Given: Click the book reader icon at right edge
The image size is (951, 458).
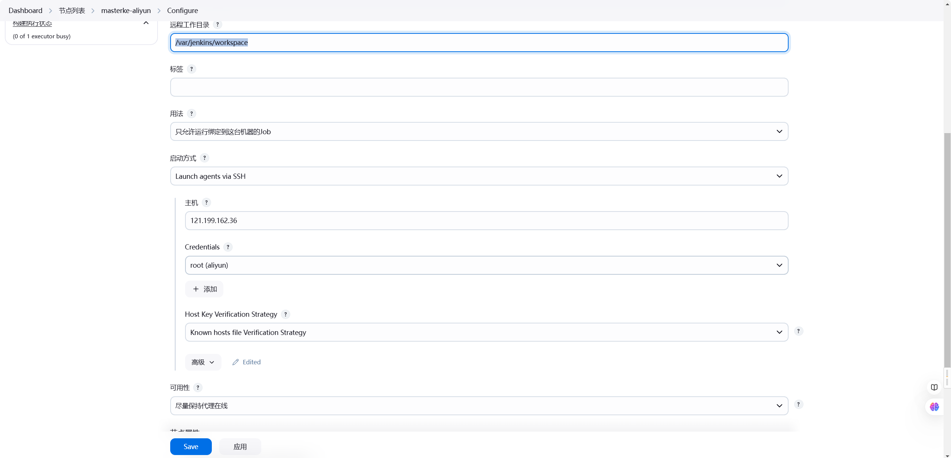Looking at the screenshot, I should [934, 387].
